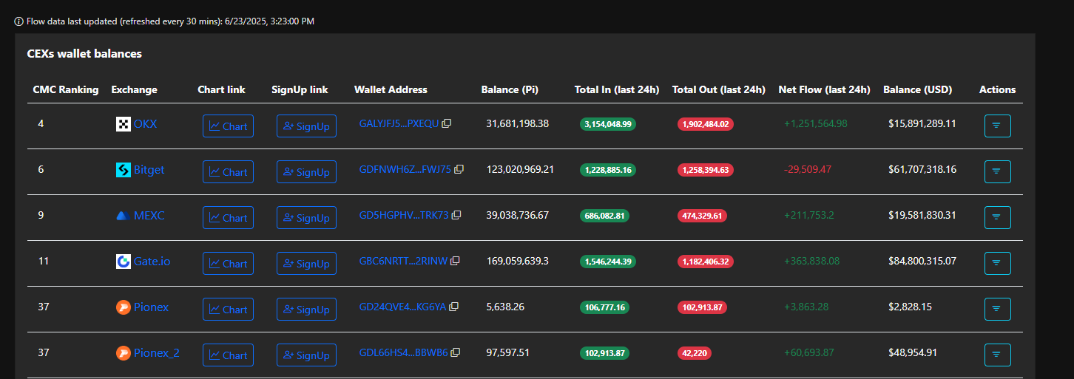The image size is (1074, 379).
Task: Open wallet address GDL66HS4...BBWB6
Action: (403, 352)
